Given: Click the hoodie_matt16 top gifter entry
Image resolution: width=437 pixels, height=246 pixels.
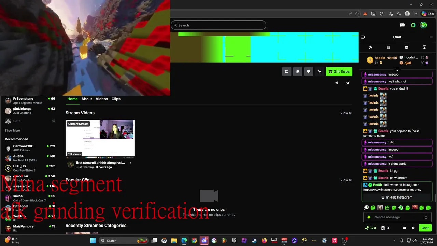Looking at the screenshot, I should (382, 60).
